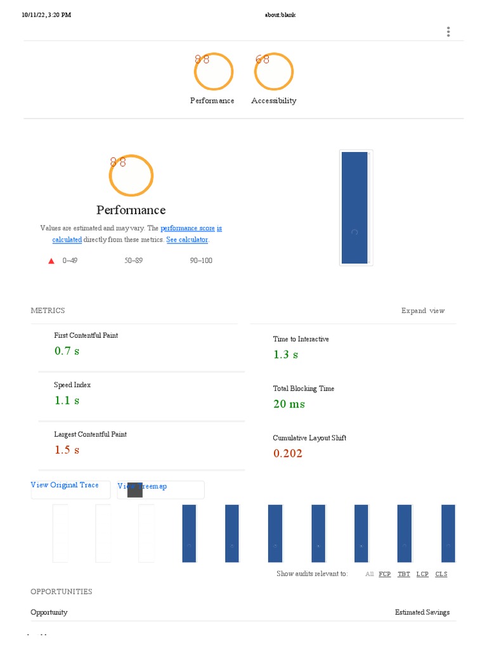The width and height of the screenshot is (487, 649).
Task: Show audits relevant to LCP
Action: [x=422, y=574]
